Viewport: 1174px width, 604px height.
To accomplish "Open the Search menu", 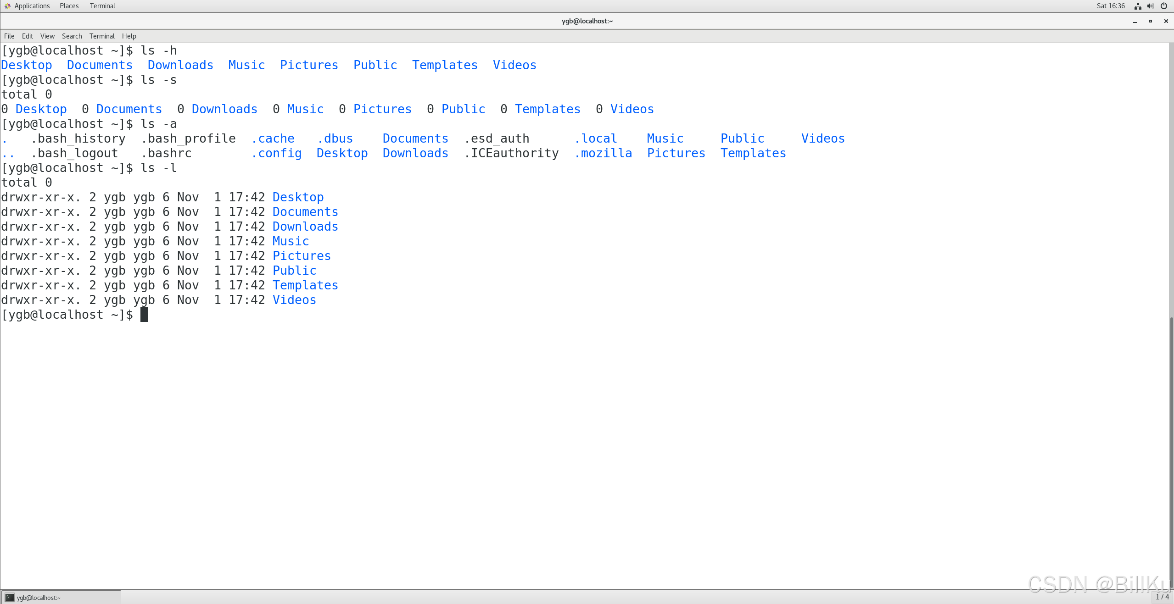I will 72,36.
